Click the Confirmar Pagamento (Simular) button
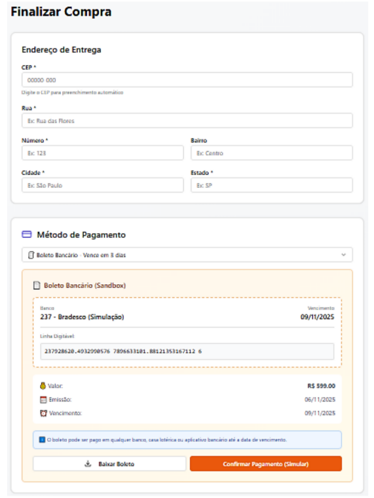This screenshot has height=498, width=374. 265,464
